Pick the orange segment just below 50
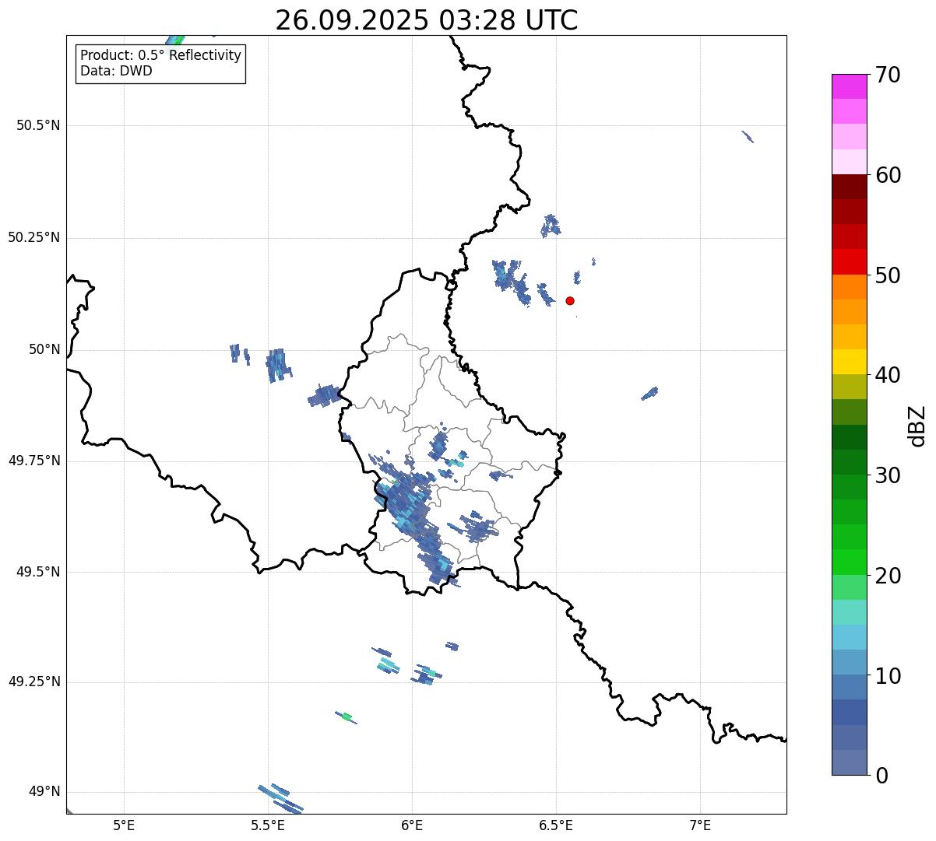This screenshot has width=936, height=841. (849, 287)
